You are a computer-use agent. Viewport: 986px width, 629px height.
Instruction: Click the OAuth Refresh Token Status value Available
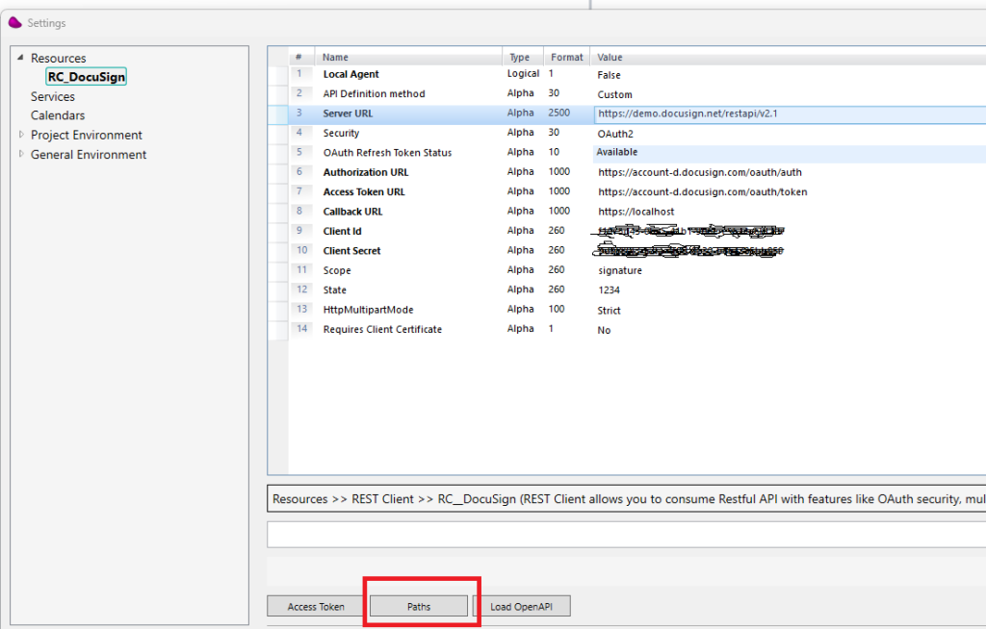click(617, 152)
